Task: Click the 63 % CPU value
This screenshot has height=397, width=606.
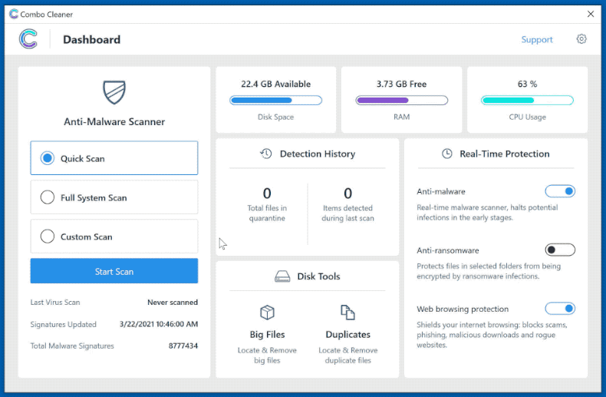Action: point(527,84)
